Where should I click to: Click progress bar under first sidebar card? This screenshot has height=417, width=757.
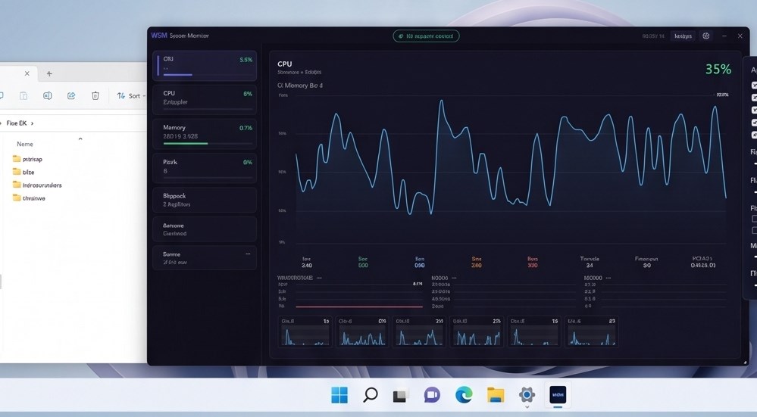pos(208,75)
